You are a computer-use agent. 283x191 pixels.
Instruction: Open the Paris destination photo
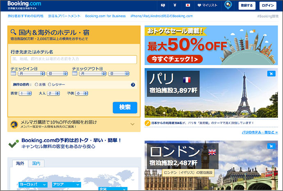pyautogui.click(x=211, y=93)
